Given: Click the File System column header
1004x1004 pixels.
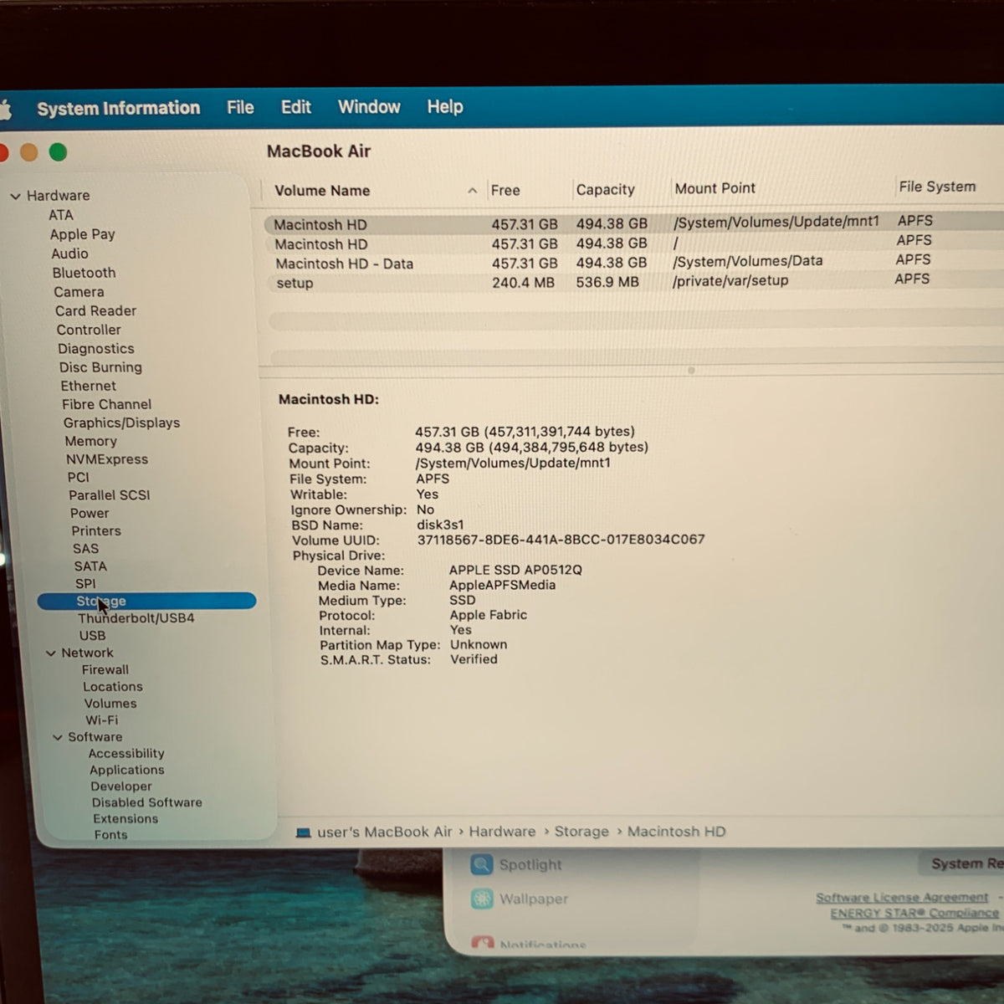Looking at the screenshot, I should pos(937,187).
